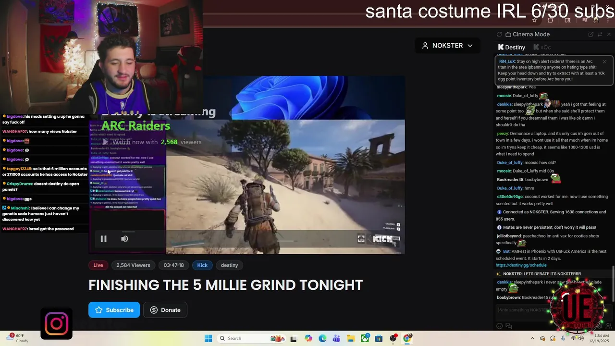Enter fullscreen on the video player
This screenshot has width=615, height=346.
pos(361,239)
